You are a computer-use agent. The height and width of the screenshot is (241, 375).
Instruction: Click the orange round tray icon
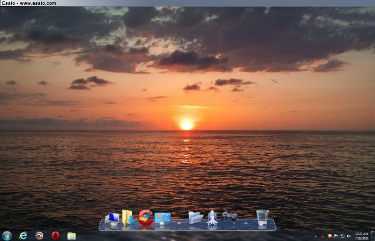(x=330, y=236)
